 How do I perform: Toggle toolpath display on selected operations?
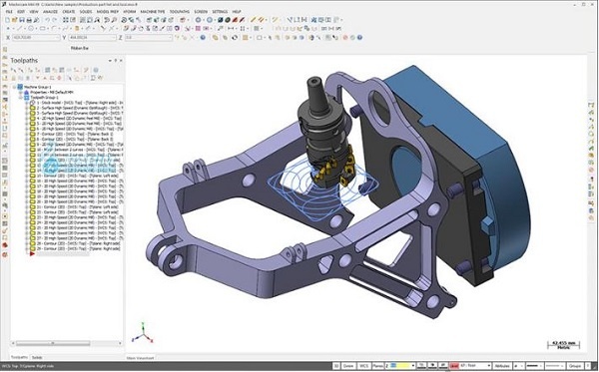point(20,78)
